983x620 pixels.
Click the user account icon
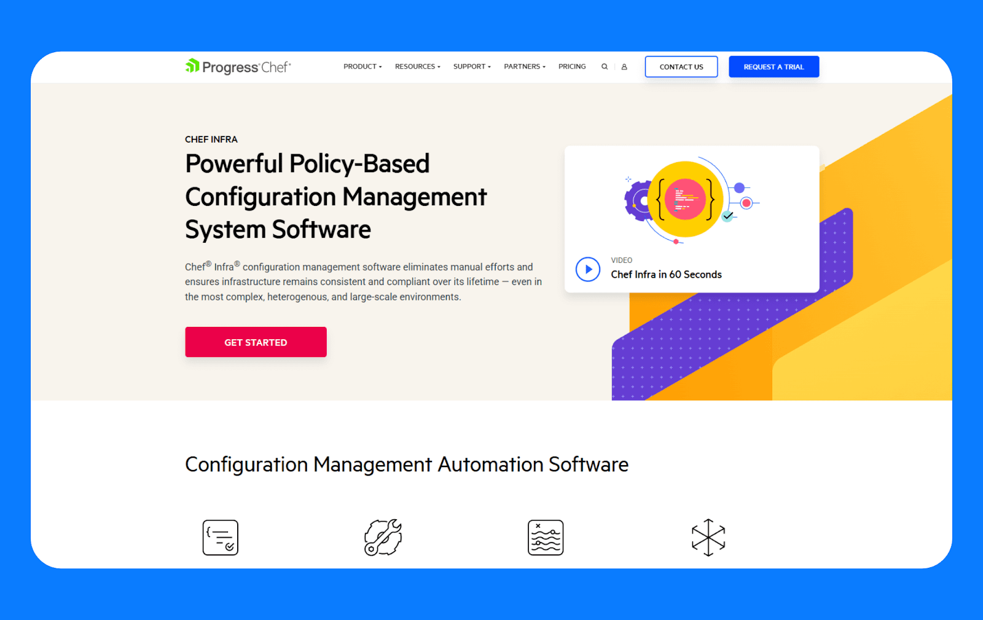coord(624,66)
